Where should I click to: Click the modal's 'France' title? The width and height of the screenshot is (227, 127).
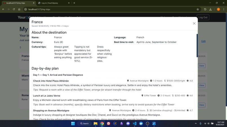pyautogui.click(x=37, y=22)
